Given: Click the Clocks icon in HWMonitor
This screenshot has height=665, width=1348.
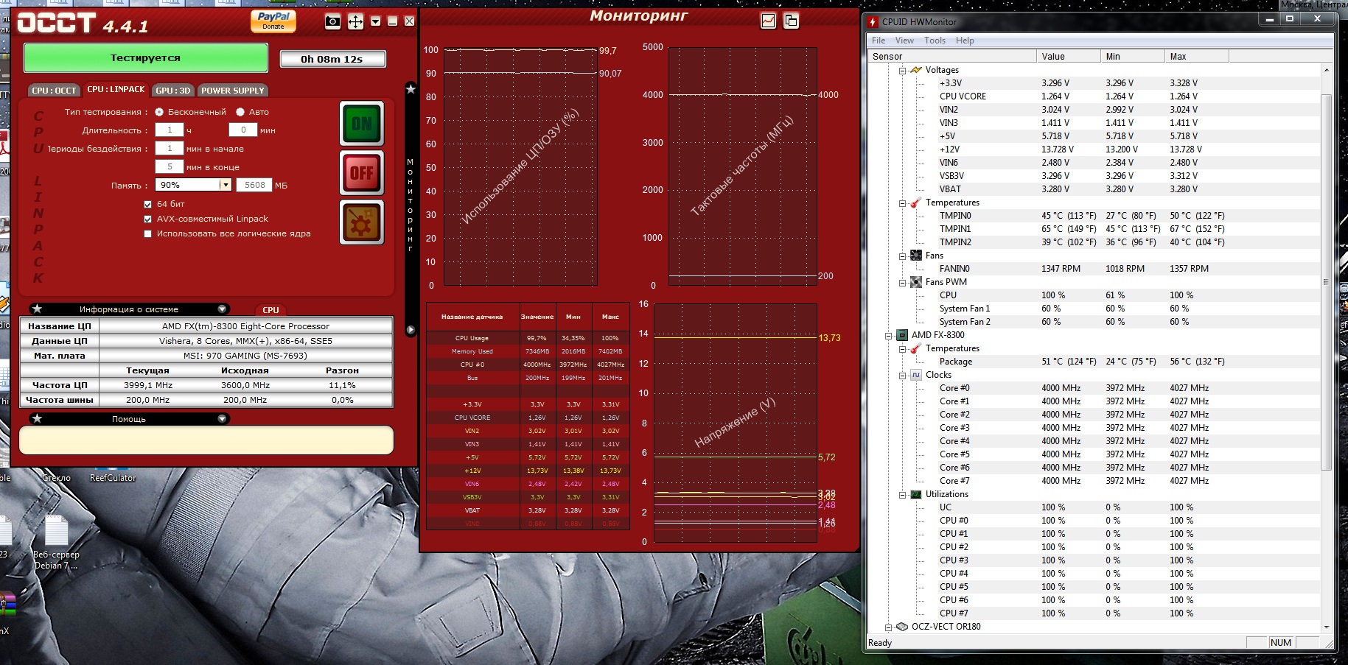Looking at the screenshot, I should coord(916,375).
